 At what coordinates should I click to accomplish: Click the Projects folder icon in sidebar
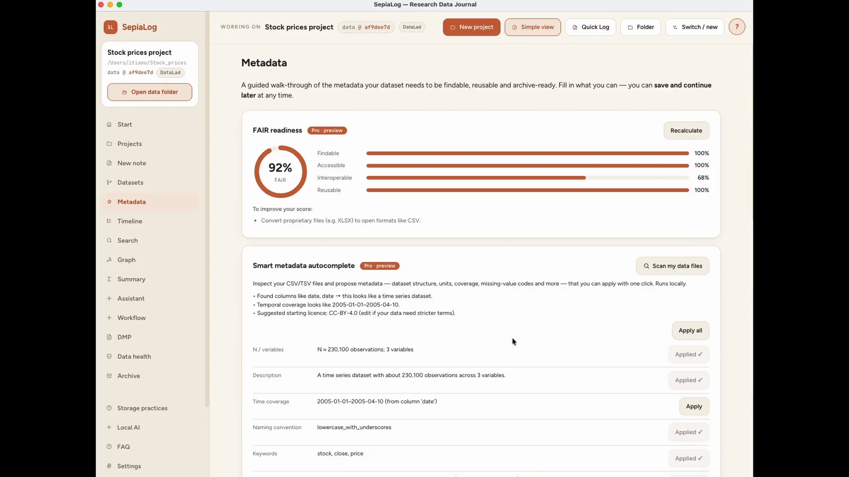point(109,144)
